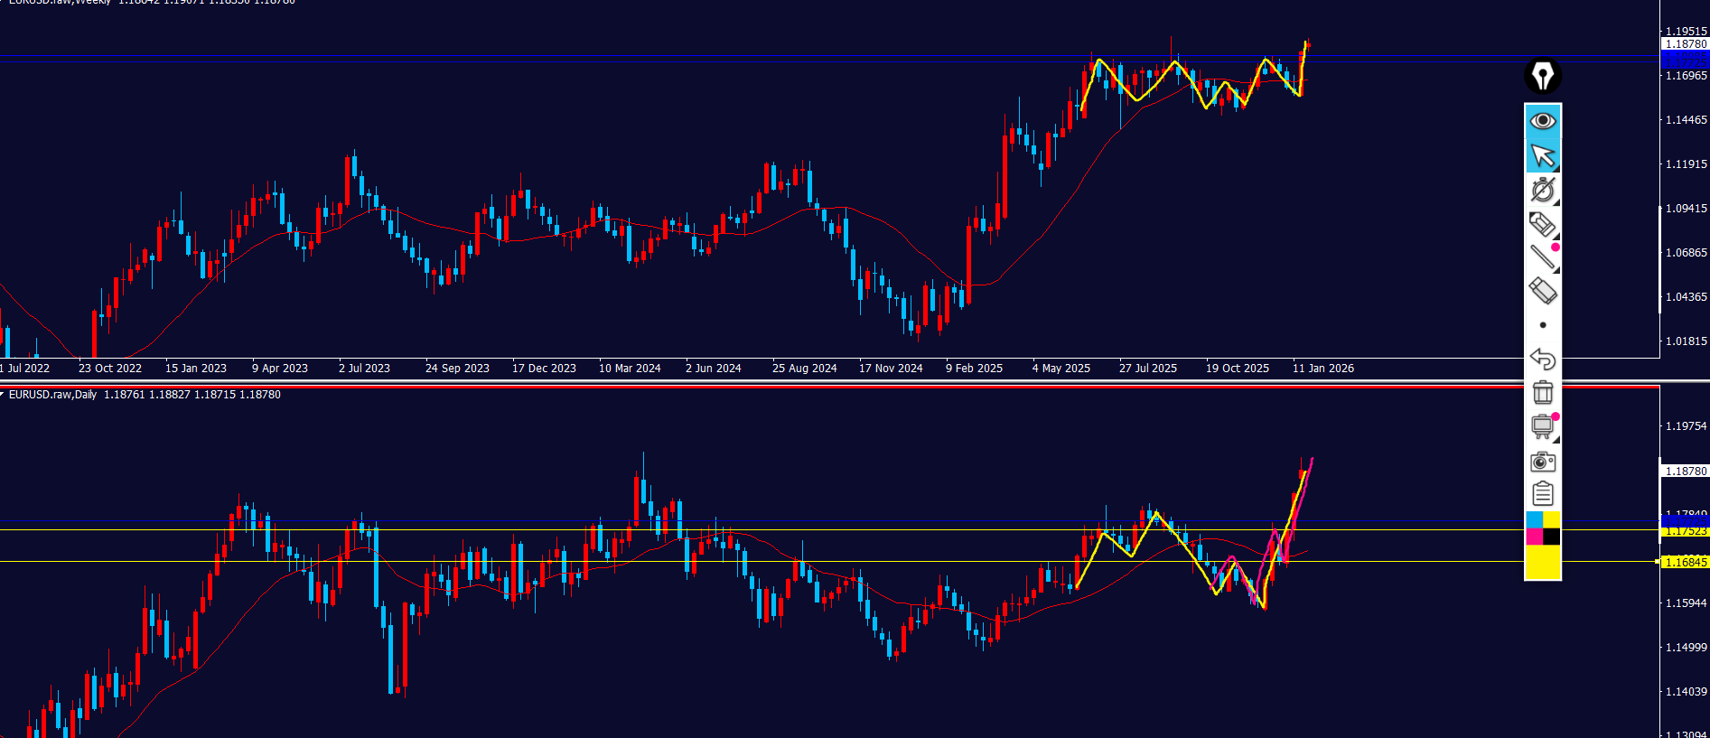Click the 1.16845 price label on the daily axis
The image size is (1710, 738).
pyautogui.click(x=1686, y=562)
